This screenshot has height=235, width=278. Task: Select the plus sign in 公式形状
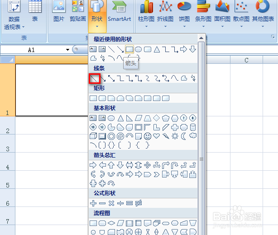[93, 203]
